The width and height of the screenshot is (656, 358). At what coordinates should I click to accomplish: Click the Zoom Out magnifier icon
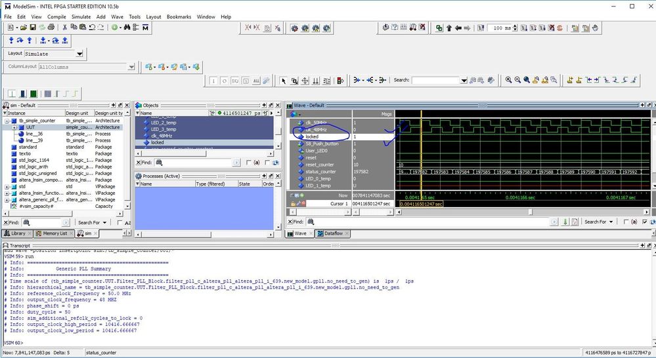(x=518, y=80)
